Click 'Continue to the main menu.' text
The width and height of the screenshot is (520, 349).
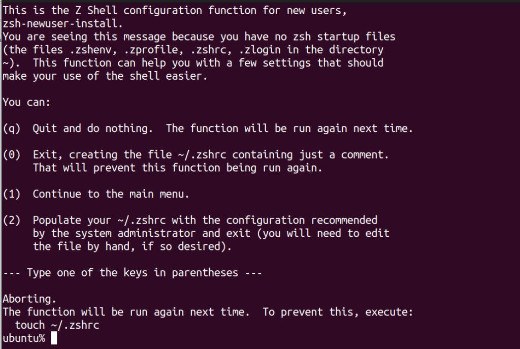[111, 194]
